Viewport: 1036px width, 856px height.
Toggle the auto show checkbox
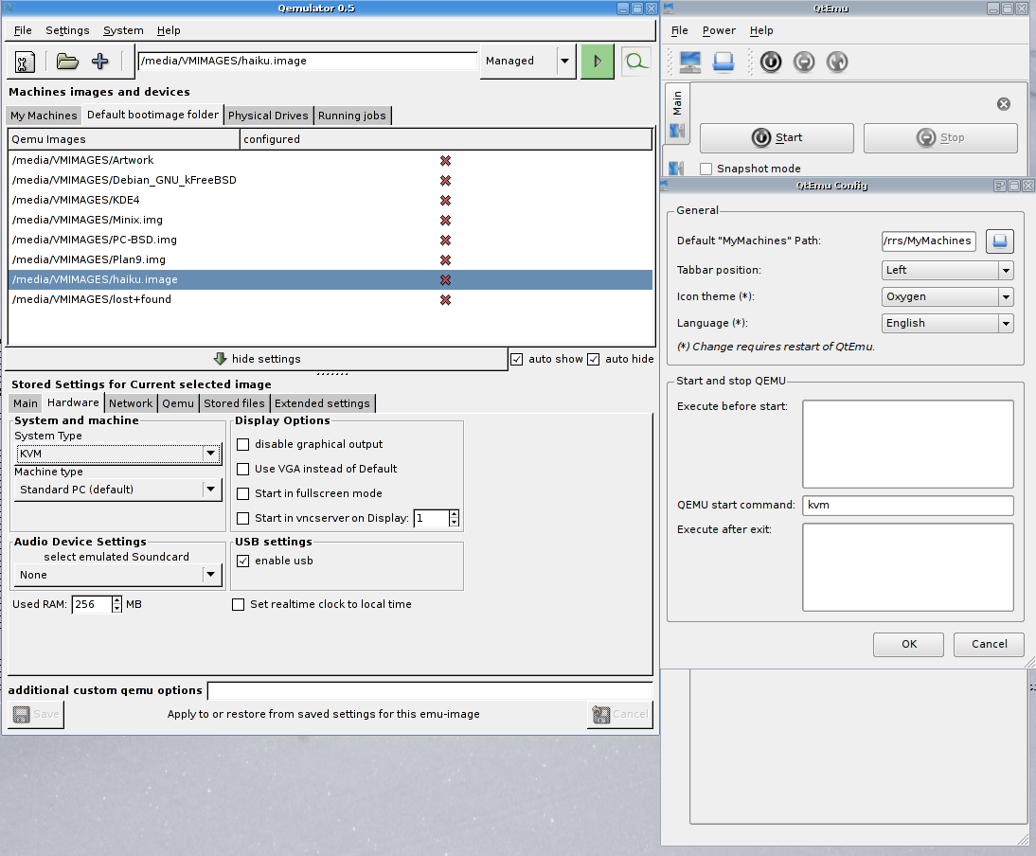[x=517, y=359]
